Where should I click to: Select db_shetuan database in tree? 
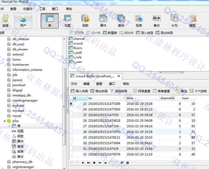pyautogui.click(x=18, y=39)
